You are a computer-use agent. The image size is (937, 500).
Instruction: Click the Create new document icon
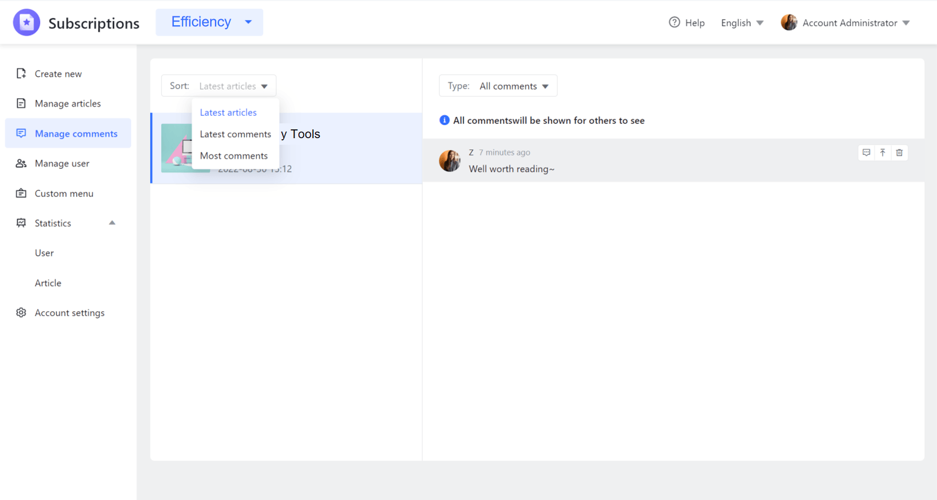pyautogui.click(x=21, y=73)
